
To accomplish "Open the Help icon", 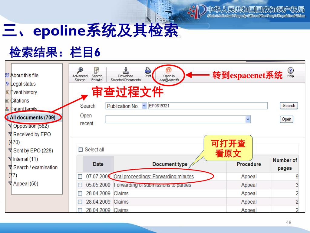I will (x=290, y=73).
